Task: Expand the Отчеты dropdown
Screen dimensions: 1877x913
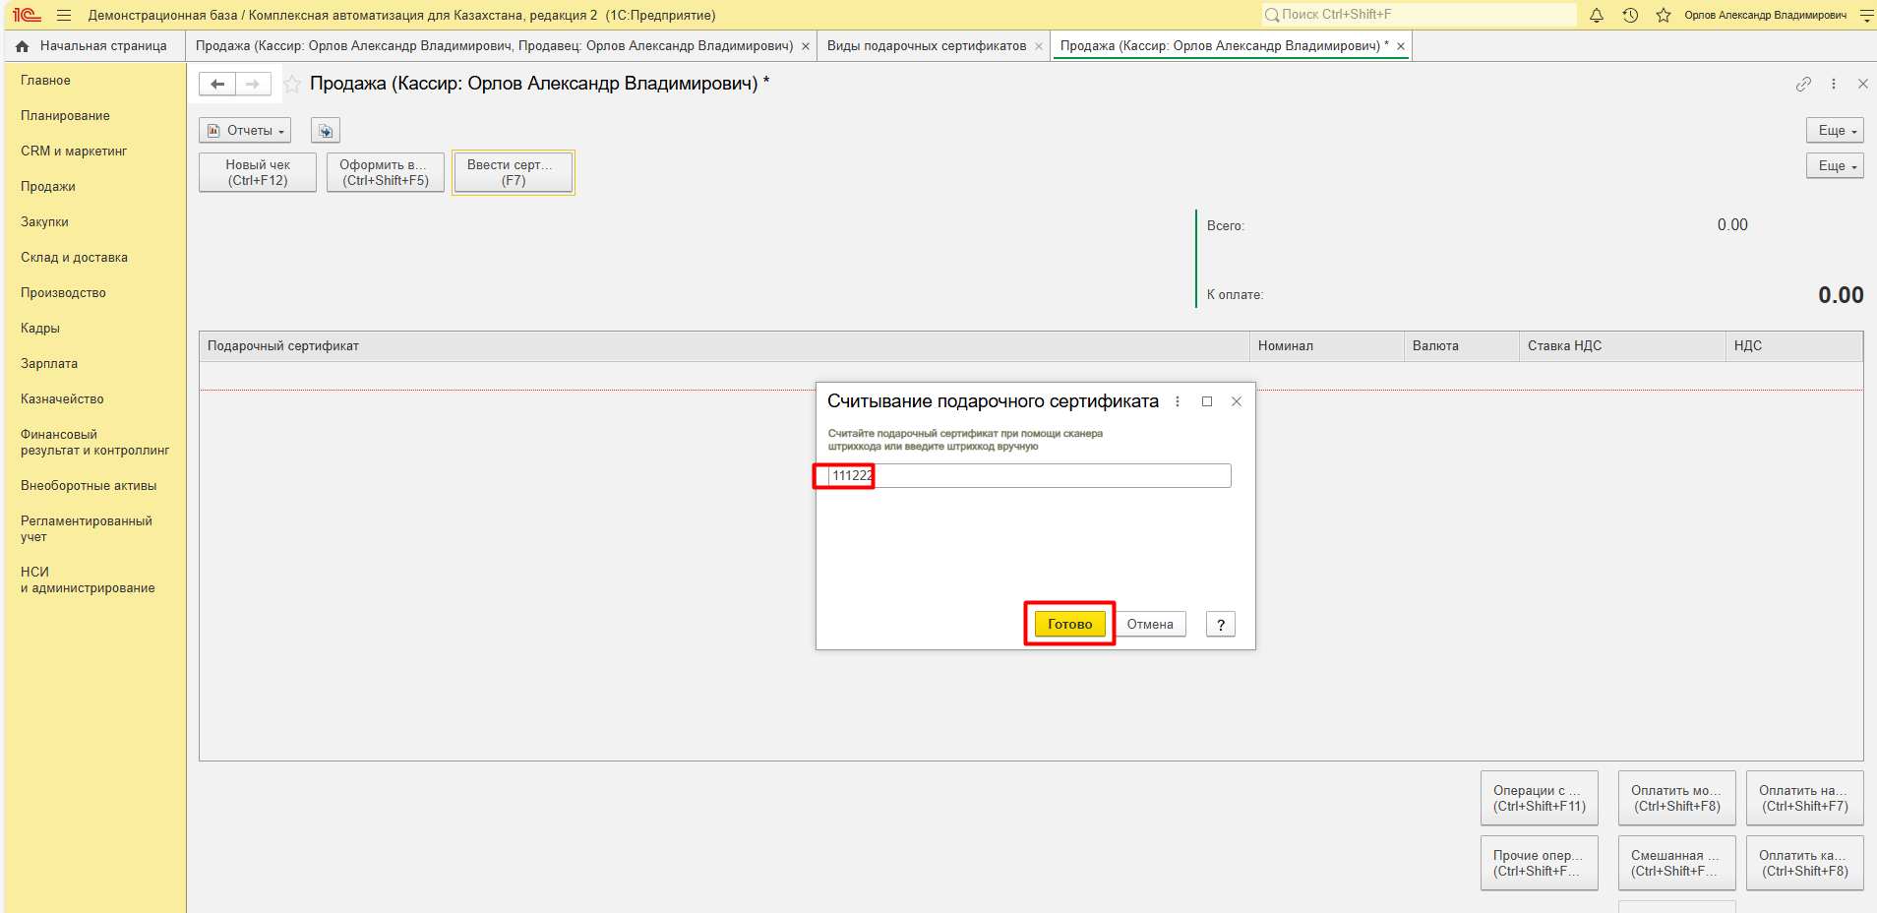Action: click(245, 131)
